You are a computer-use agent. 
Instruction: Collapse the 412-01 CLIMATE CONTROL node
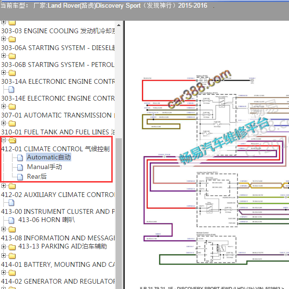point(3,140)
